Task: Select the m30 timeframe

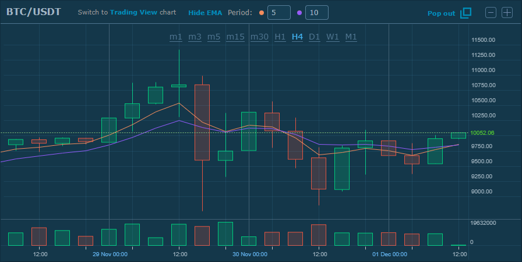Action: pyautogui.click(x=259, y=37)
